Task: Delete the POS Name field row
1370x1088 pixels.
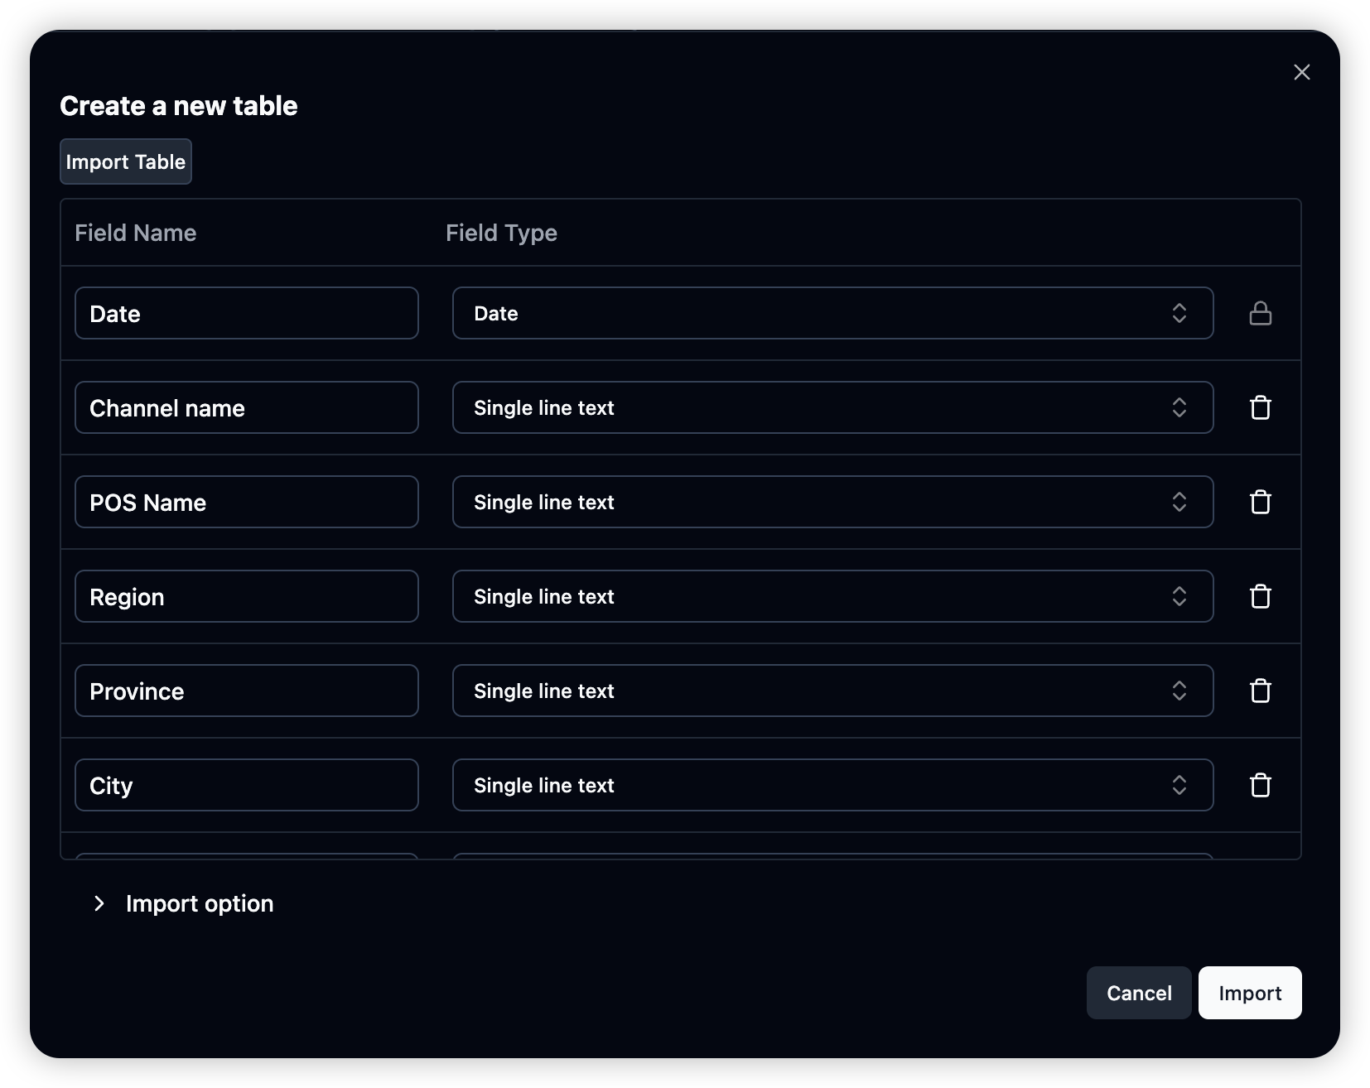Action: click(x=1260, y=502)
